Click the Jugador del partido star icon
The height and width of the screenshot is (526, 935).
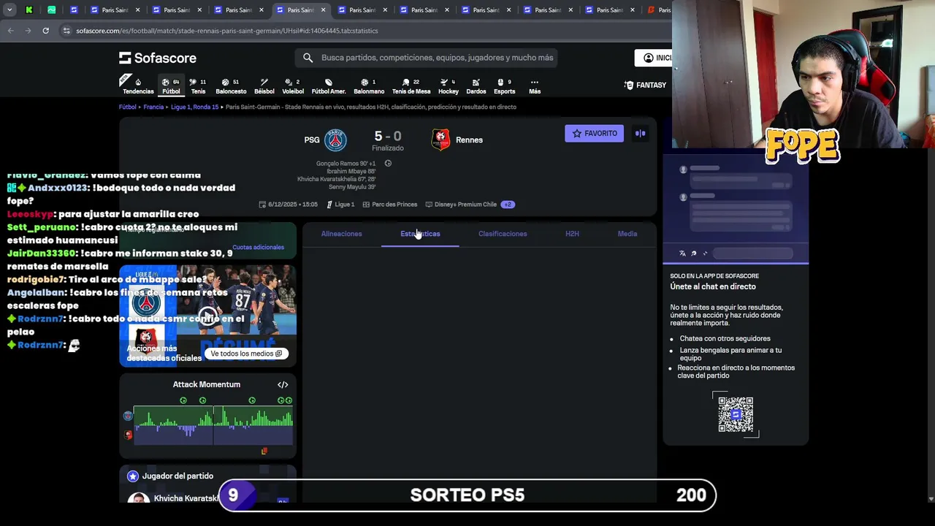pyautogui.click(x=133, y=476)
